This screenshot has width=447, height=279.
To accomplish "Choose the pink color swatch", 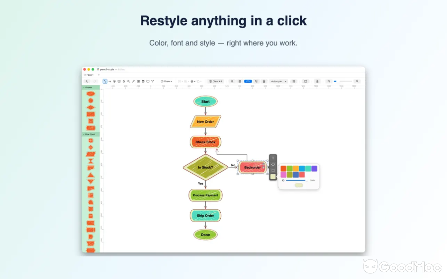I will point(284,175).
